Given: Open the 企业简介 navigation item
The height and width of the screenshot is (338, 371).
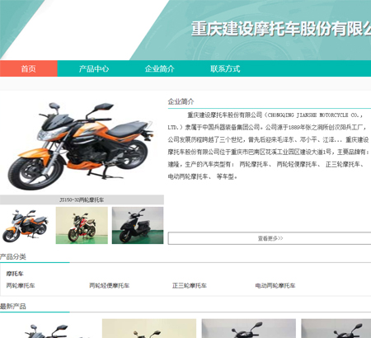Looking at the screenshot, I should [x=160, y=68].
